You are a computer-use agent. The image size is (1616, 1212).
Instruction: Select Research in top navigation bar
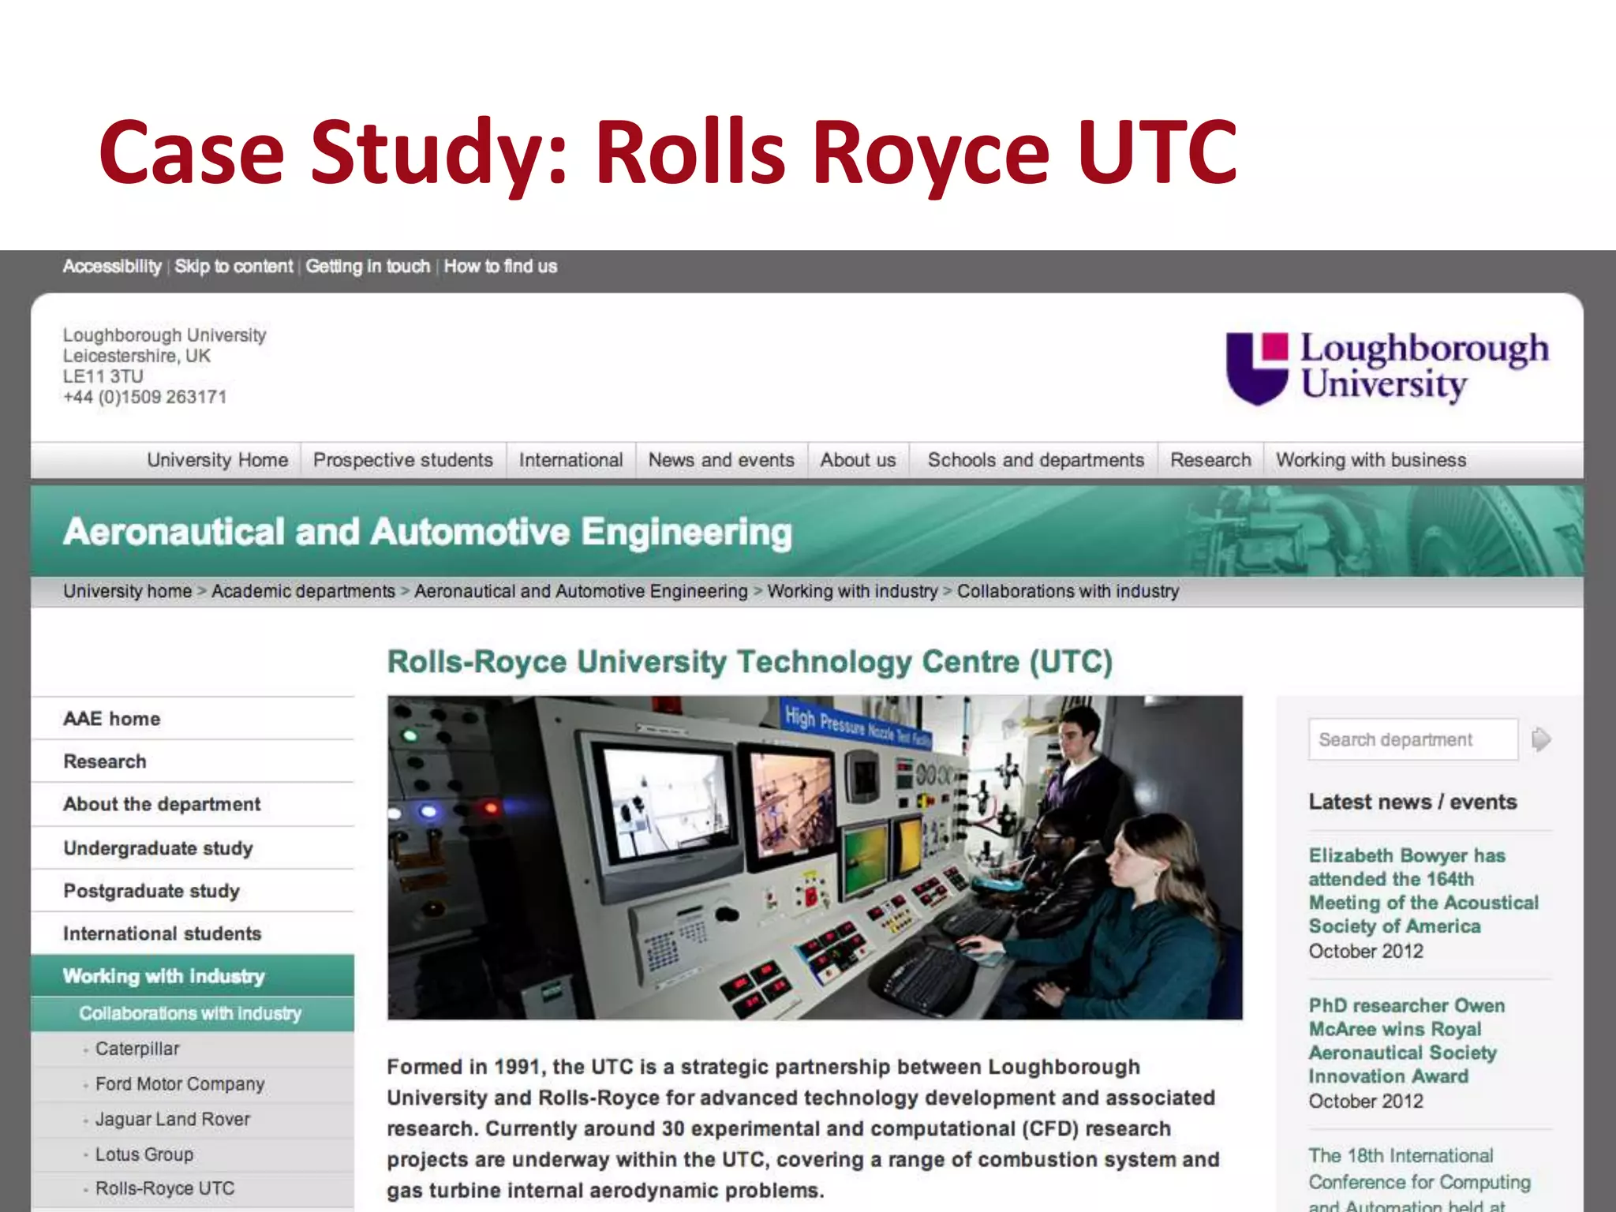coord(1210,460)
